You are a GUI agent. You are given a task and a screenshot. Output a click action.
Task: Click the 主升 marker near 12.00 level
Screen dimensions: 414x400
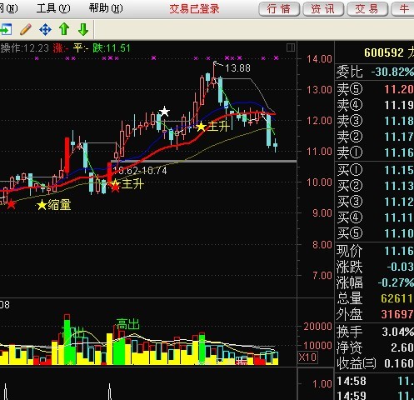[x=212, y=127]
